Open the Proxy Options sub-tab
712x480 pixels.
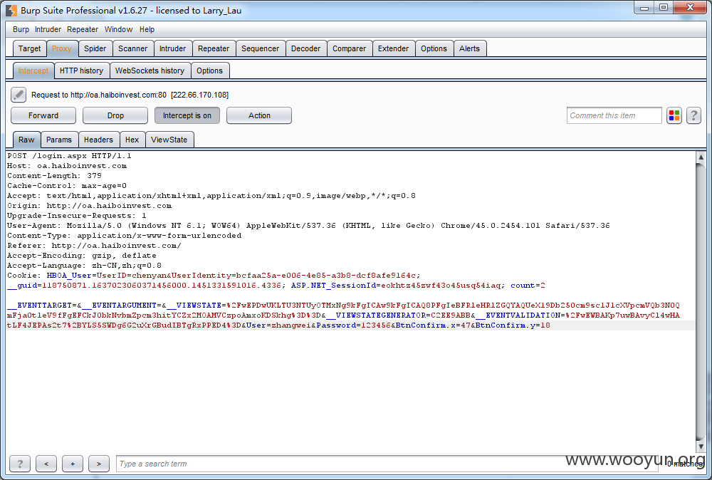coord(210,71)
